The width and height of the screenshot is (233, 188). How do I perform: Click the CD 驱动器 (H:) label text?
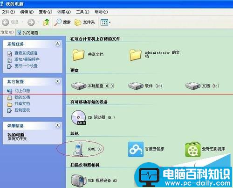click(x=101, y=117)
